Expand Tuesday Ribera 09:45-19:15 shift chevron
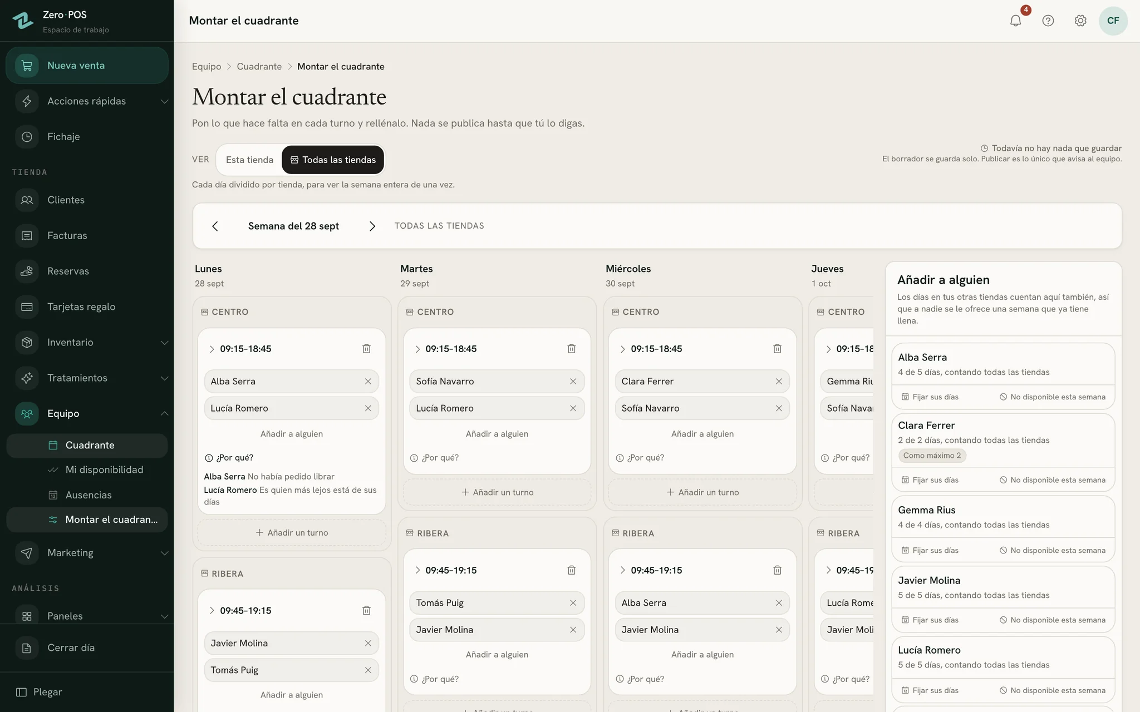This screenshot has width=1140, height=712. pyautogui.click(x=417, y=570)
